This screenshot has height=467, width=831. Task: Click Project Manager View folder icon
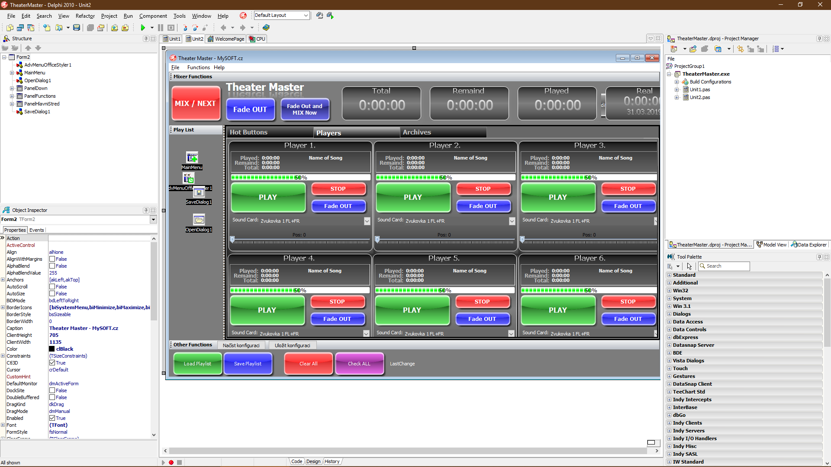(718, 49)
